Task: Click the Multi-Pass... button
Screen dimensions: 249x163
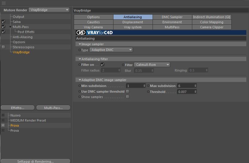Action: (x=53, y=108)
